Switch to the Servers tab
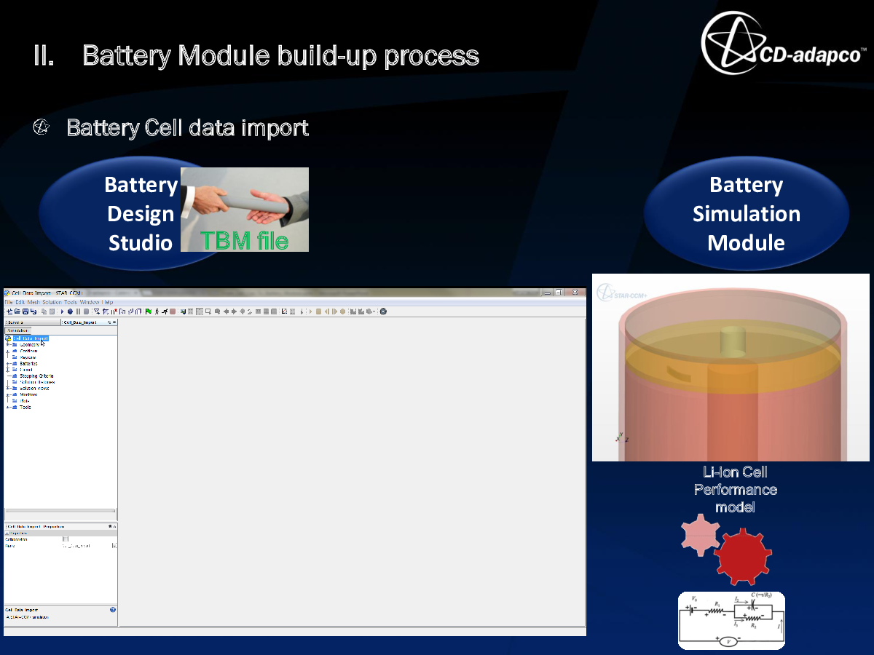This screenshot has width=874, height=655. [x=32, y=322]
